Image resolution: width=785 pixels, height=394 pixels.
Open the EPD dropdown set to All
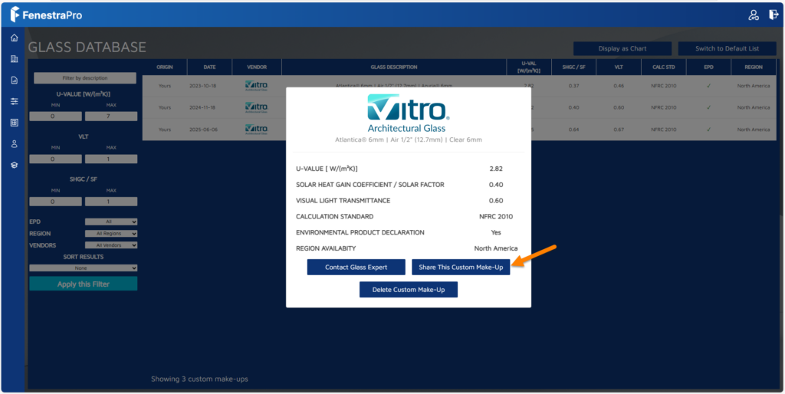[110, 222]
